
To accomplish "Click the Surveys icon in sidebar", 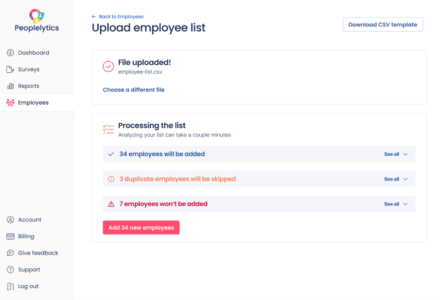I will pyautogui.click(x=11, y=70).
